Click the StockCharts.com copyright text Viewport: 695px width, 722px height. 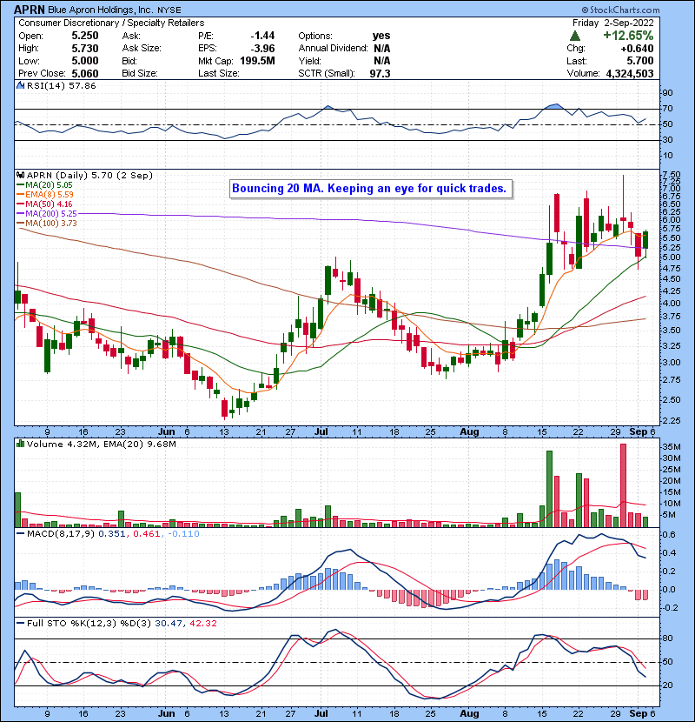620,10
